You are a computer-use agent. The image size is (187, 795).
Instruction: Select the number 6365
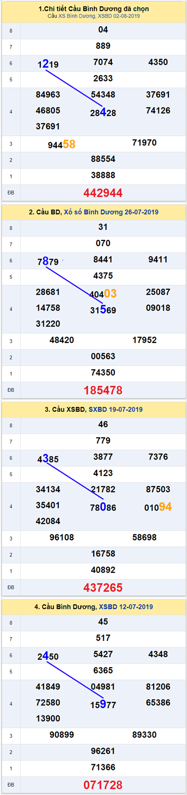[x=103, y=671]
